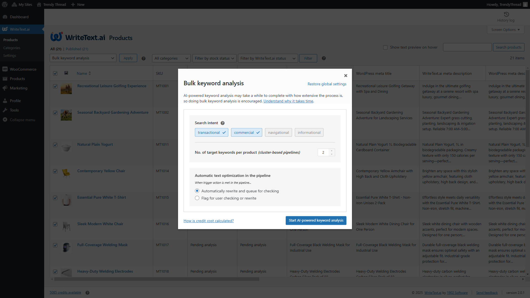530x298 pixels.
Task: Select navigational search intent
Action: 278,132
